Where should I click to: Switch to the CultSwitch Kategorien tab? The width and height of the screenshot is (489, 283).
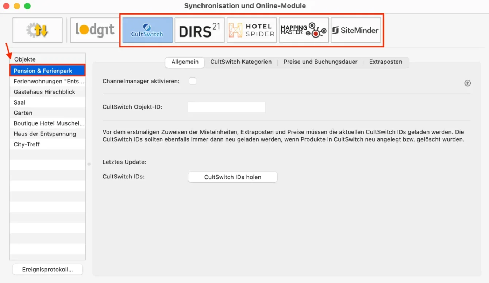click(x=241, y=62)
